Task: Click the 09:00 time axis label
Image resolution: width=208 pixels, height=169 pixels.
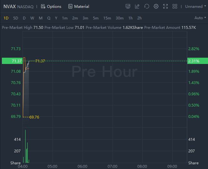Action: [172, 166]
